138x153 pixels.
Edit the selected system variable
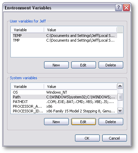[83, 122]
